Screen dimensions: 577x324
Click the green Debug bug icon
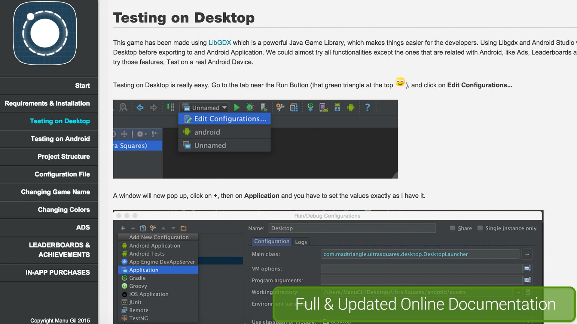250,107
